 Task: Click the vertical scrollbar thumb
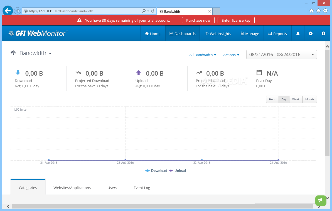coord(327,103)
